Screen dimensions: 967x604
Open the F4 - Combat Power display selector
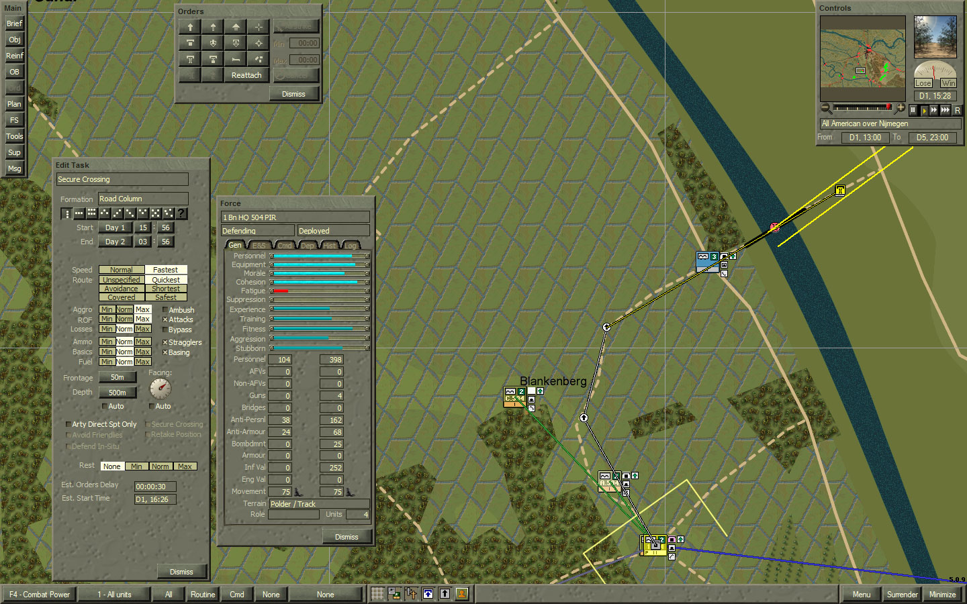click(x=40, y=595)
